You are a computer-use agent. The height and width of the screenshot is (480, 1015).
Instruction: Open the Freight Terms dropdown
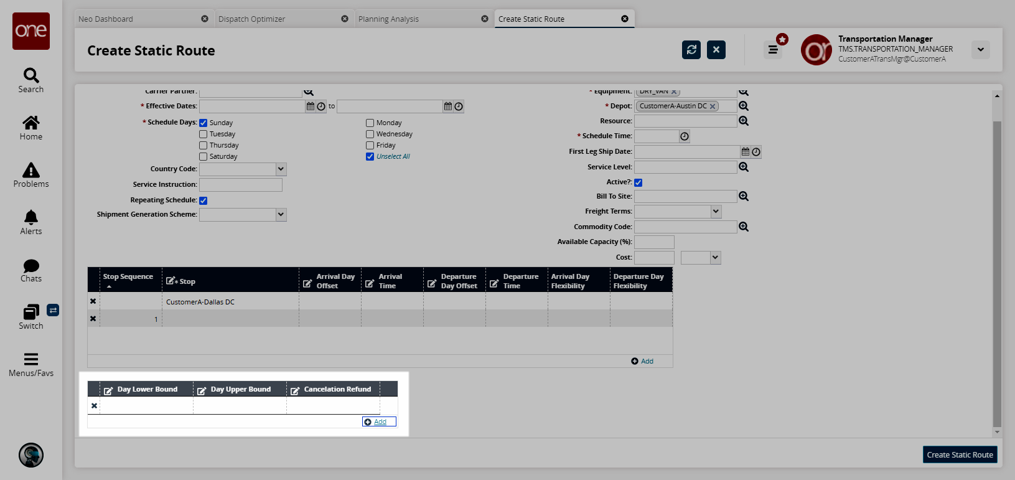pyautogui.click(x=716, y=212)
